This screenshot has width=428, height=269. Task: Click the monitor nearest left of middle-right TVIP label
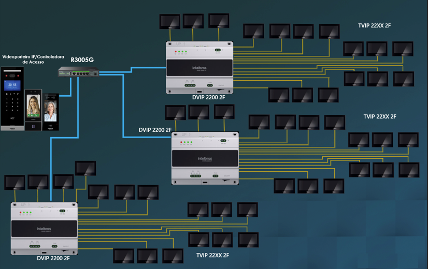pos(335,123)
